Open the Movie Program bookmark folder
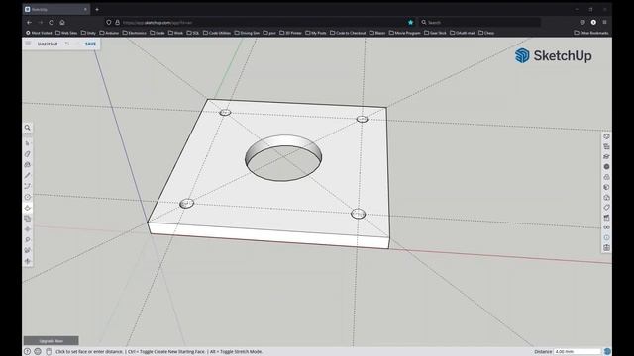 click(405, 33)
